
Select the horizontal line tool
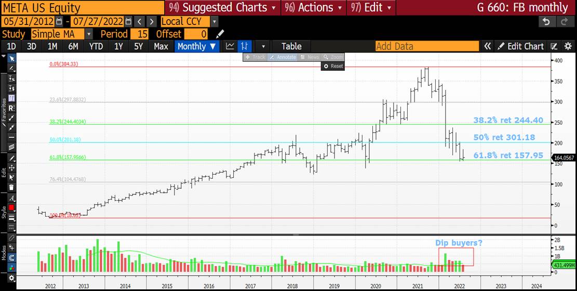click(x=11, y=137)
